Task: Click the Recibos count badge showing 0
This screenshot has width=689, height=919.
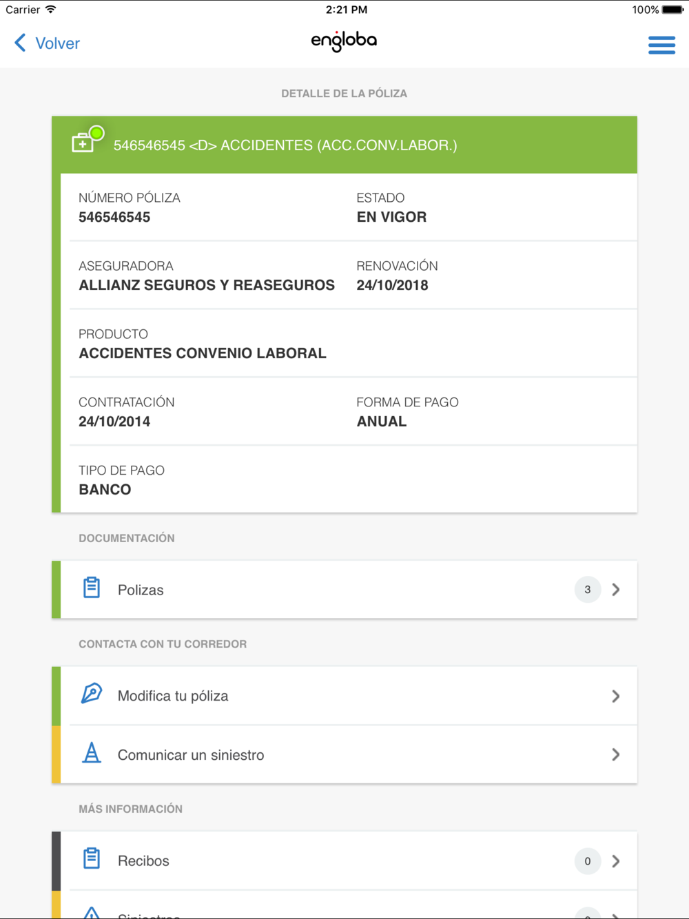Action: click(x=588, y=861)
